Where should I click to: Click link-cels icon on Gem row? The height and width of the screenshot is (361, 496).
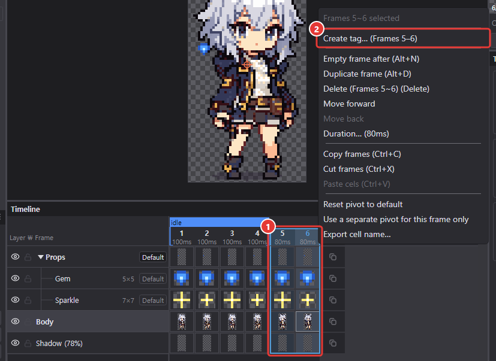click(x=333, y=278)
